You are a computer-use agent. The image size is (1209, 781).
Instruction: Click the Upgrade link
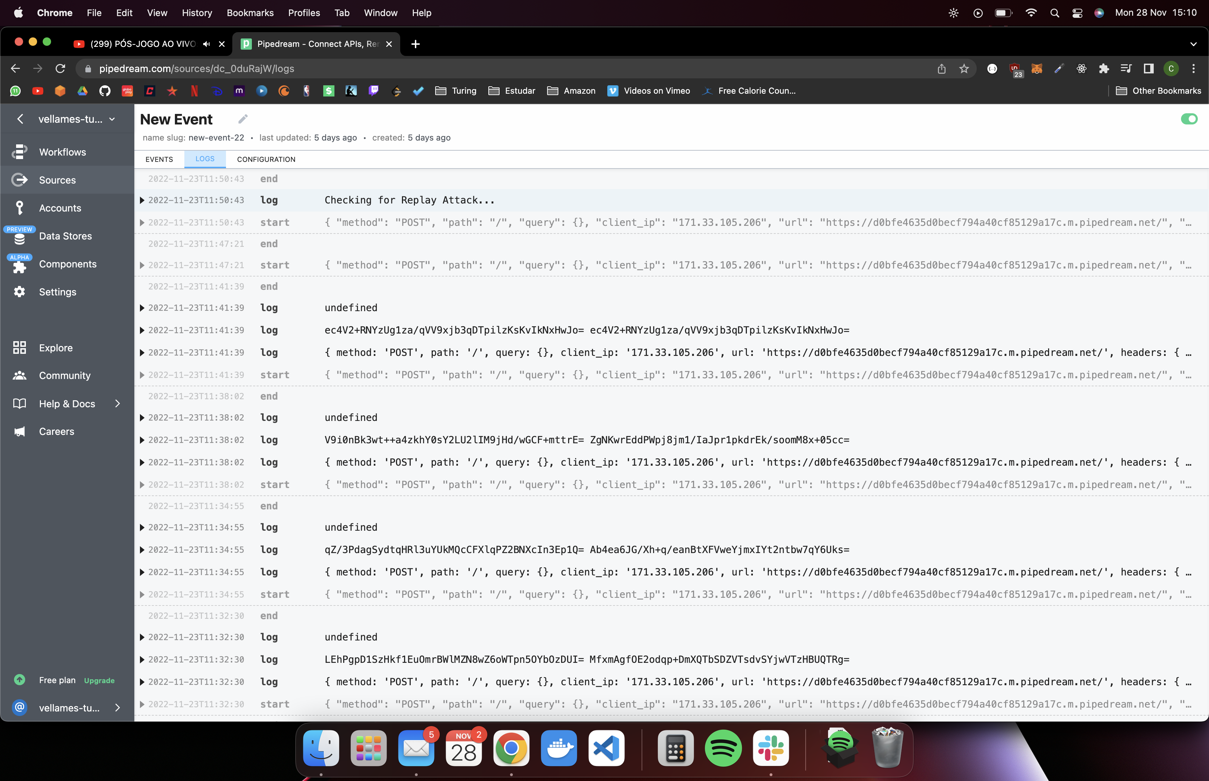99,680
